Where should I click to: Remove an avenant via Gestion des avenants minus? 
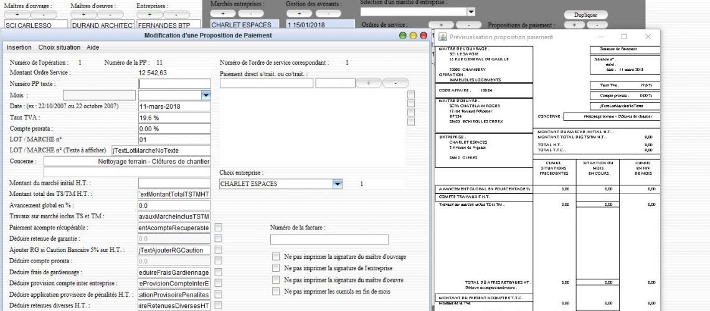point(328,14)
